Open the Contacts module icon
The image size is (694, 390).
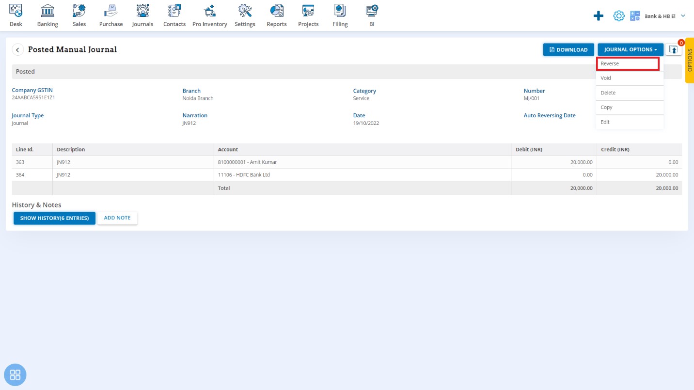[174, 15]
